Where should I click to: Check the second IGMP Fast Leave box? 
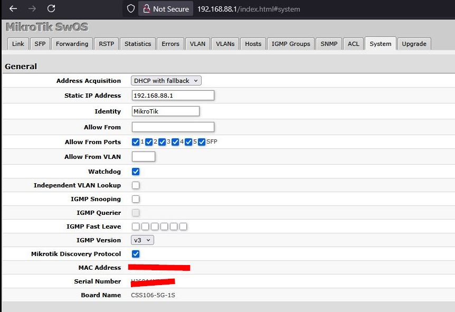point(145,226)
